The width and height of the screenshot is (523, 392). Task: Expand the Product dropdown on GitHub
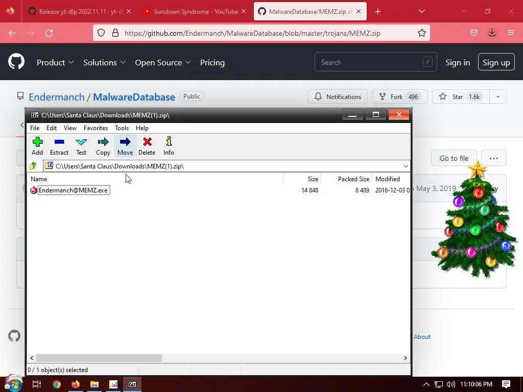[55, 63]
